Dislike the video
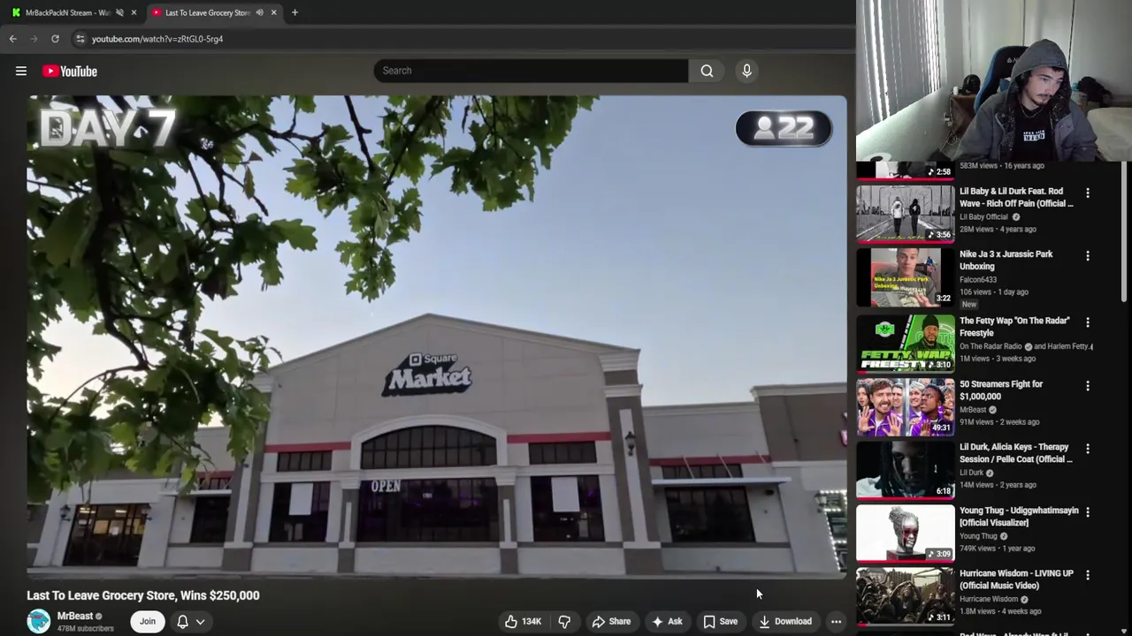 [x=564, y=622]
